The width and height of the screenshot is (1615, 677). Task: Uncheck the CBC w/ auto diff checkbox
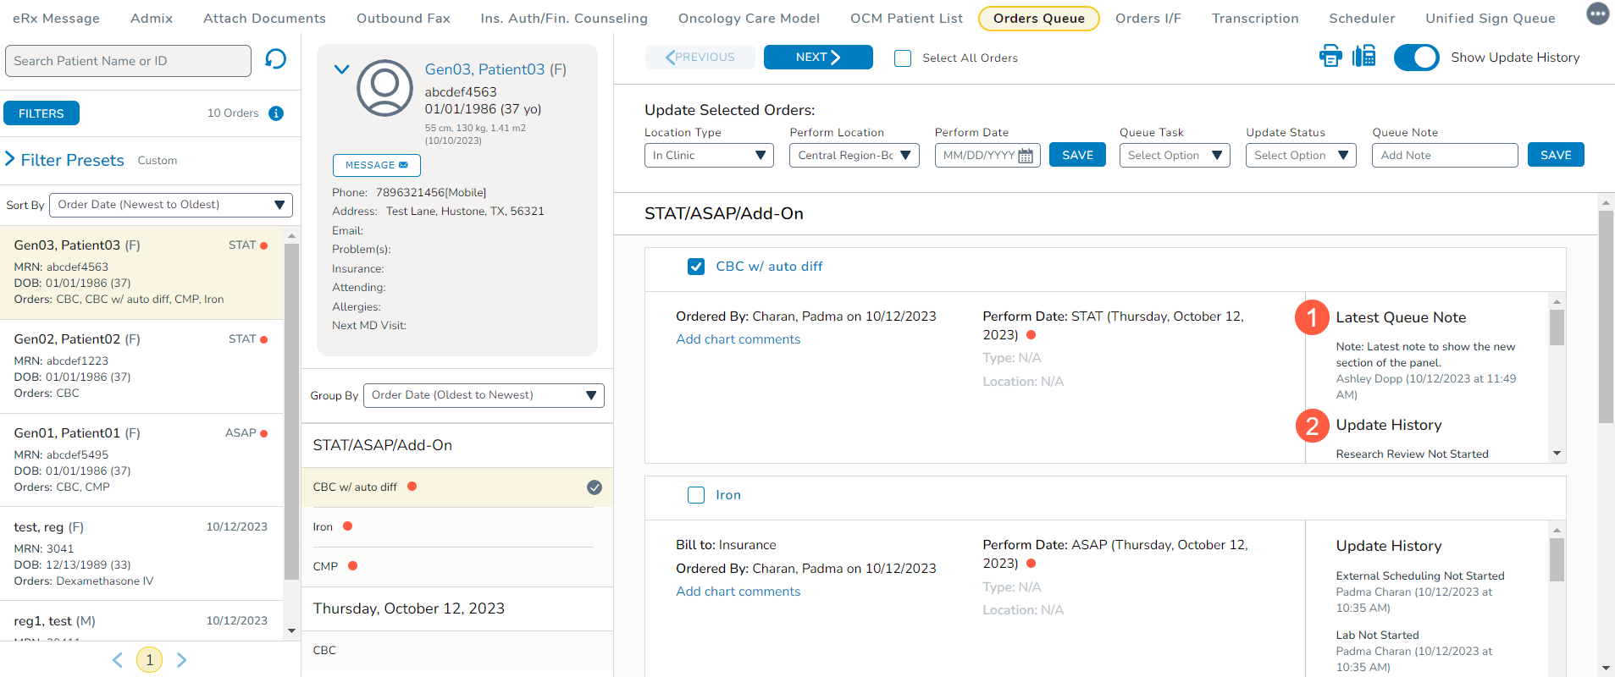pyautogui.click(x=696, y=267)
